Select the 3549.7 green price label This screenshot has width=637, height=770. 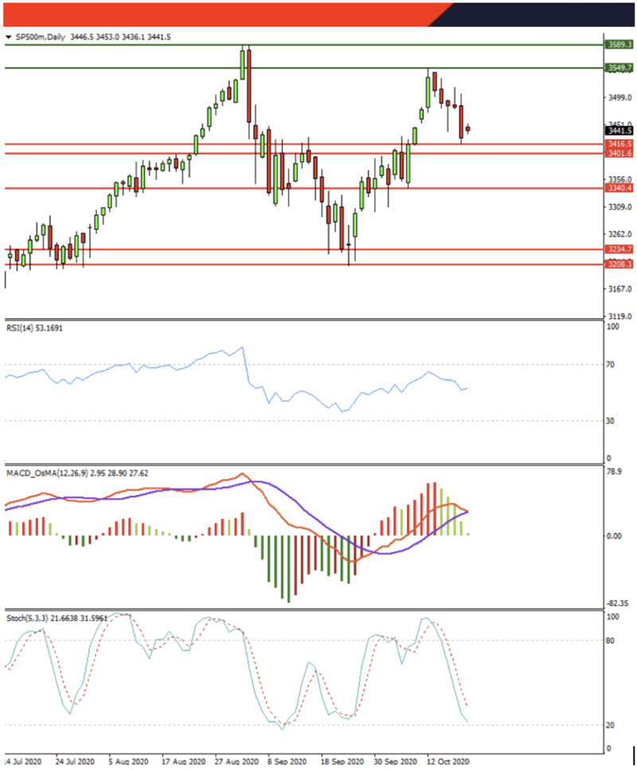619,69
